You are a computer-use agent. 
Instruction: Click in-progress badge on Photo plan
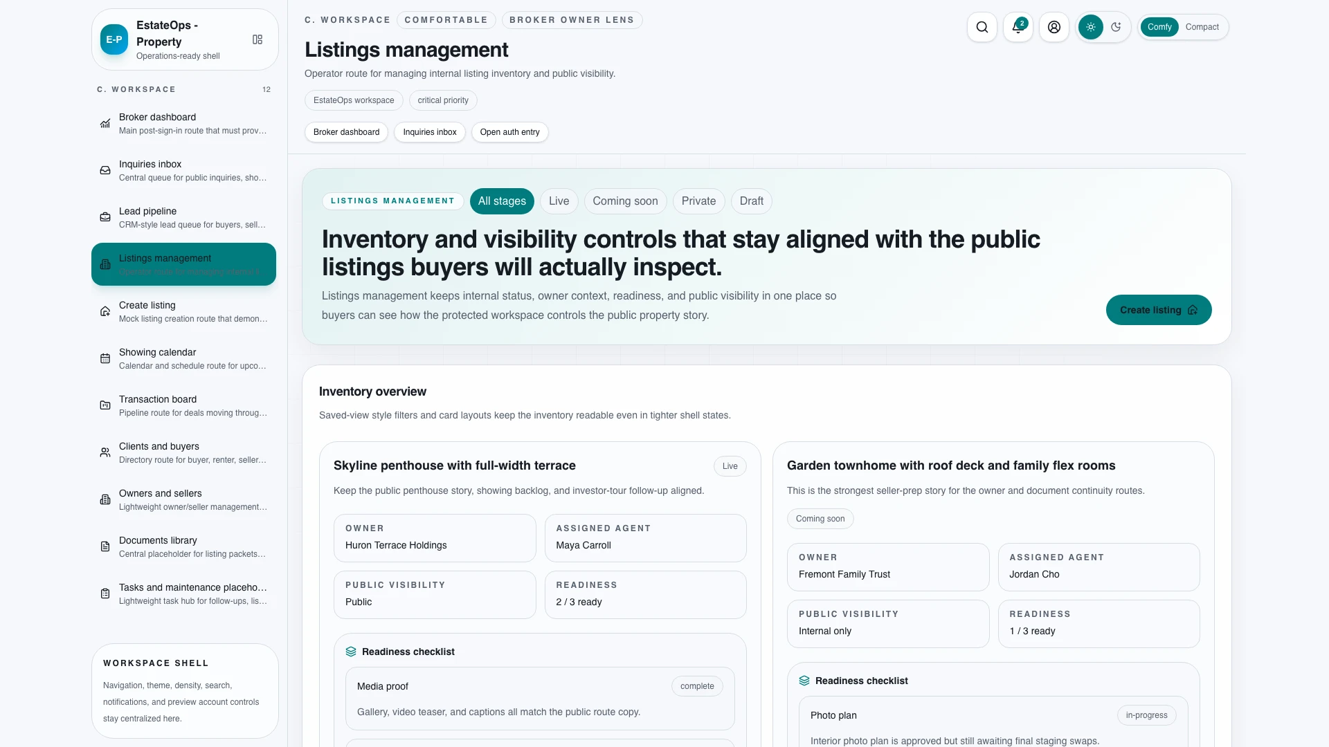pyautogui.click(x=1146, y=715)
